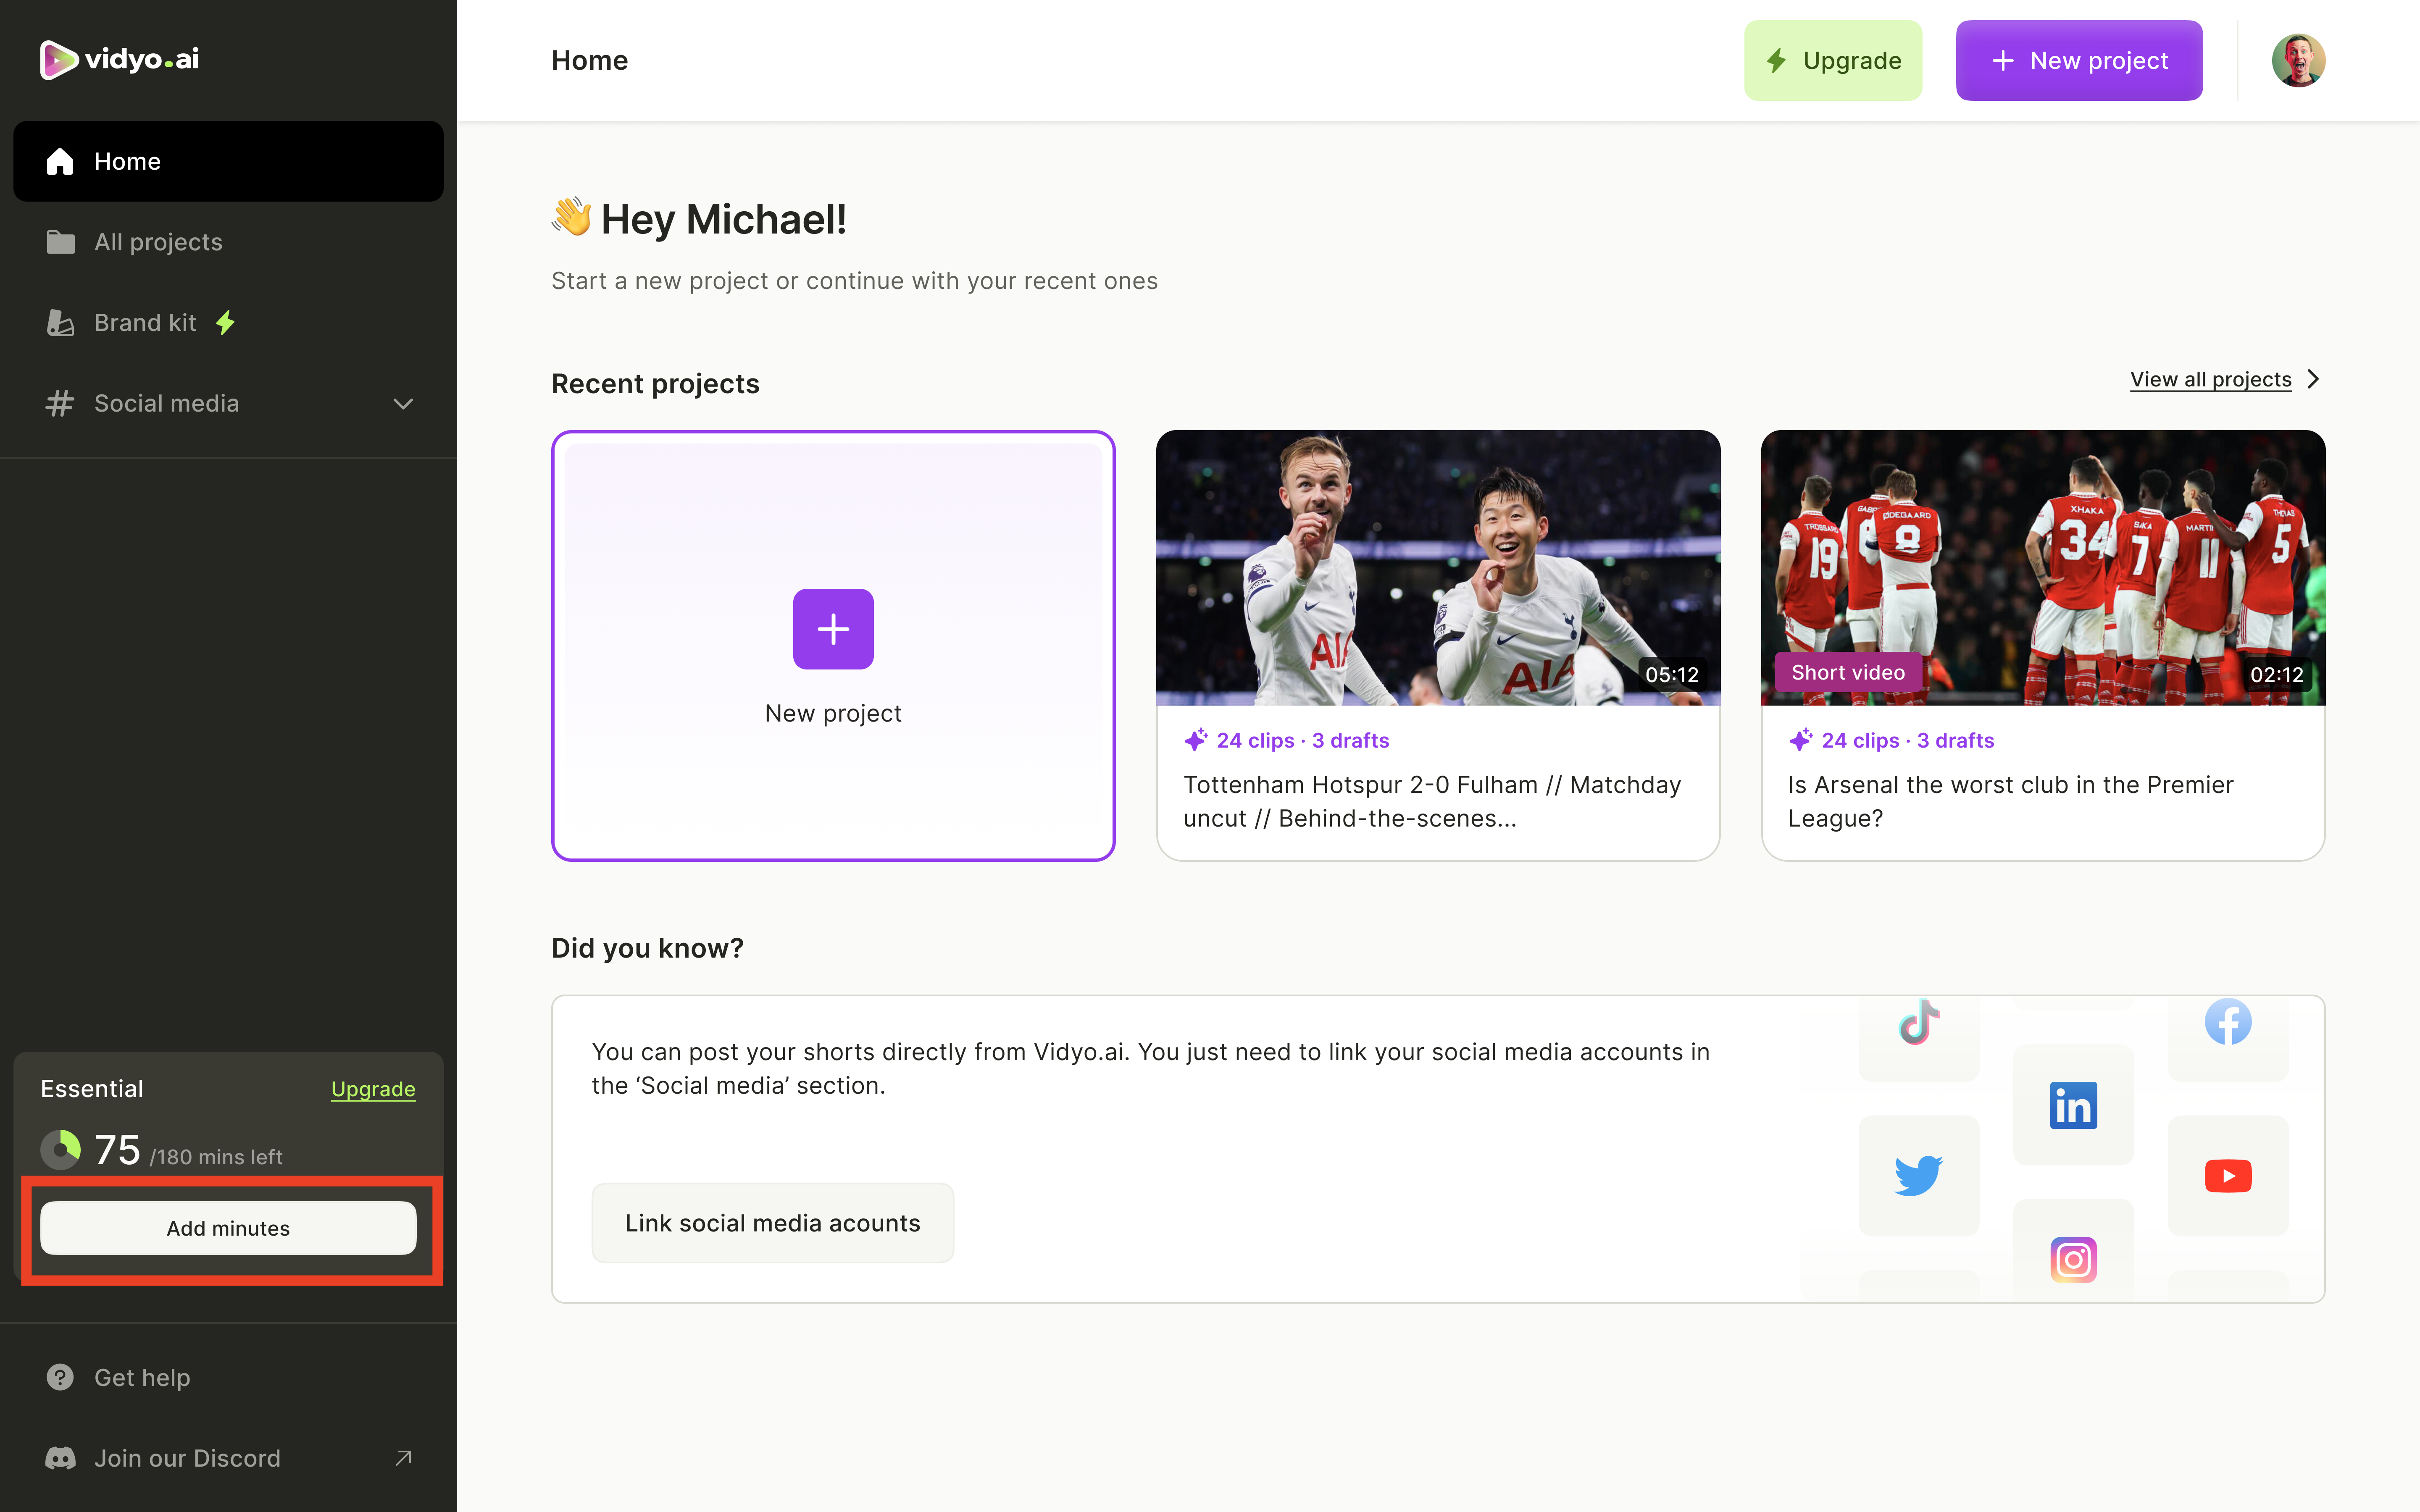Viewport: 2420px width, 1512px height.
Task: Click the Facebook icon
Action: pyautogui.click(x=2228, y=1022)
